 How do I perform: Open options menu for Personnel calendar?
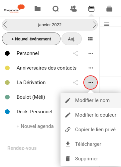point(91,53)
